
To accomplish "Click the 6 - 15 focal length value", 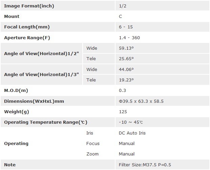I will 125,27.
